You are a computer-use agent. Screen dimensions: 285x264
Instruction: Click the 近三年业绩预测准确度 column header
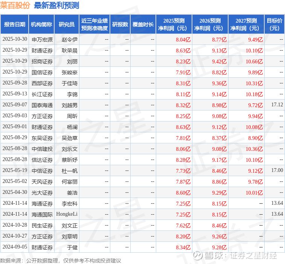click(x=94, y=24)
